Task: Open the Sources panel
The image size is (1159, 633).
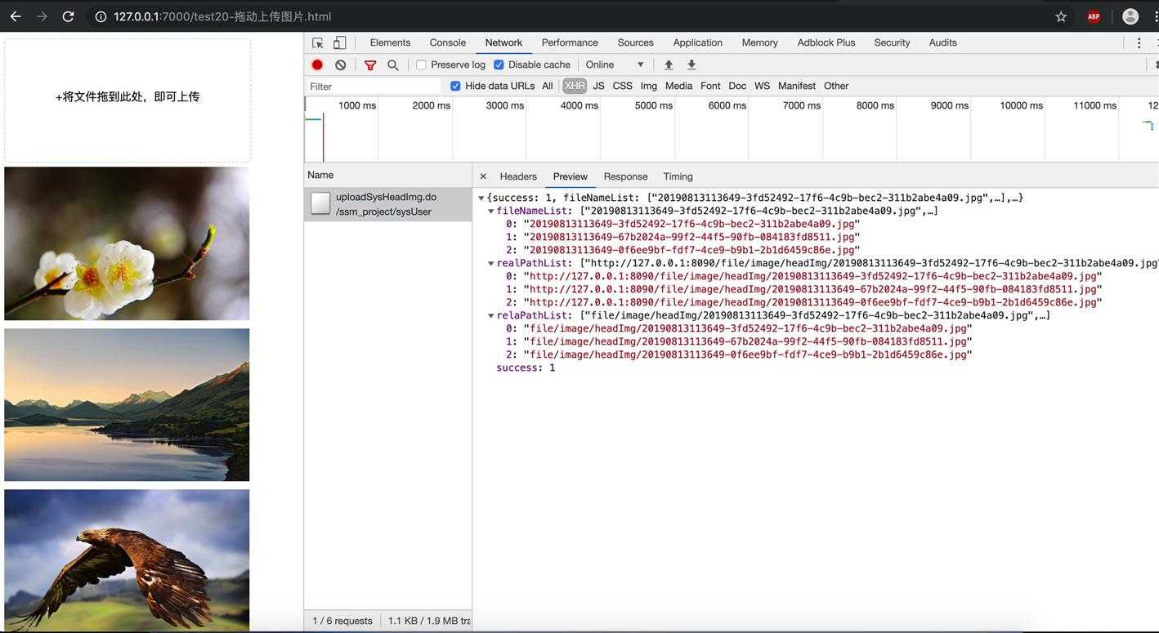Action: coord(635,42)
